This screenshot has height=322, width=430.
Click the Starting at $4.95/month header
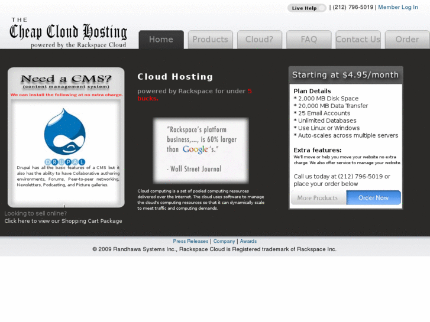(345, 75)
